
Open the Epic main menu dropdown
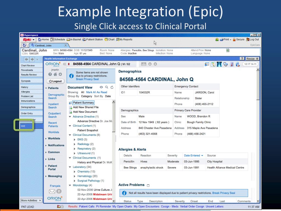coord(29,40)
